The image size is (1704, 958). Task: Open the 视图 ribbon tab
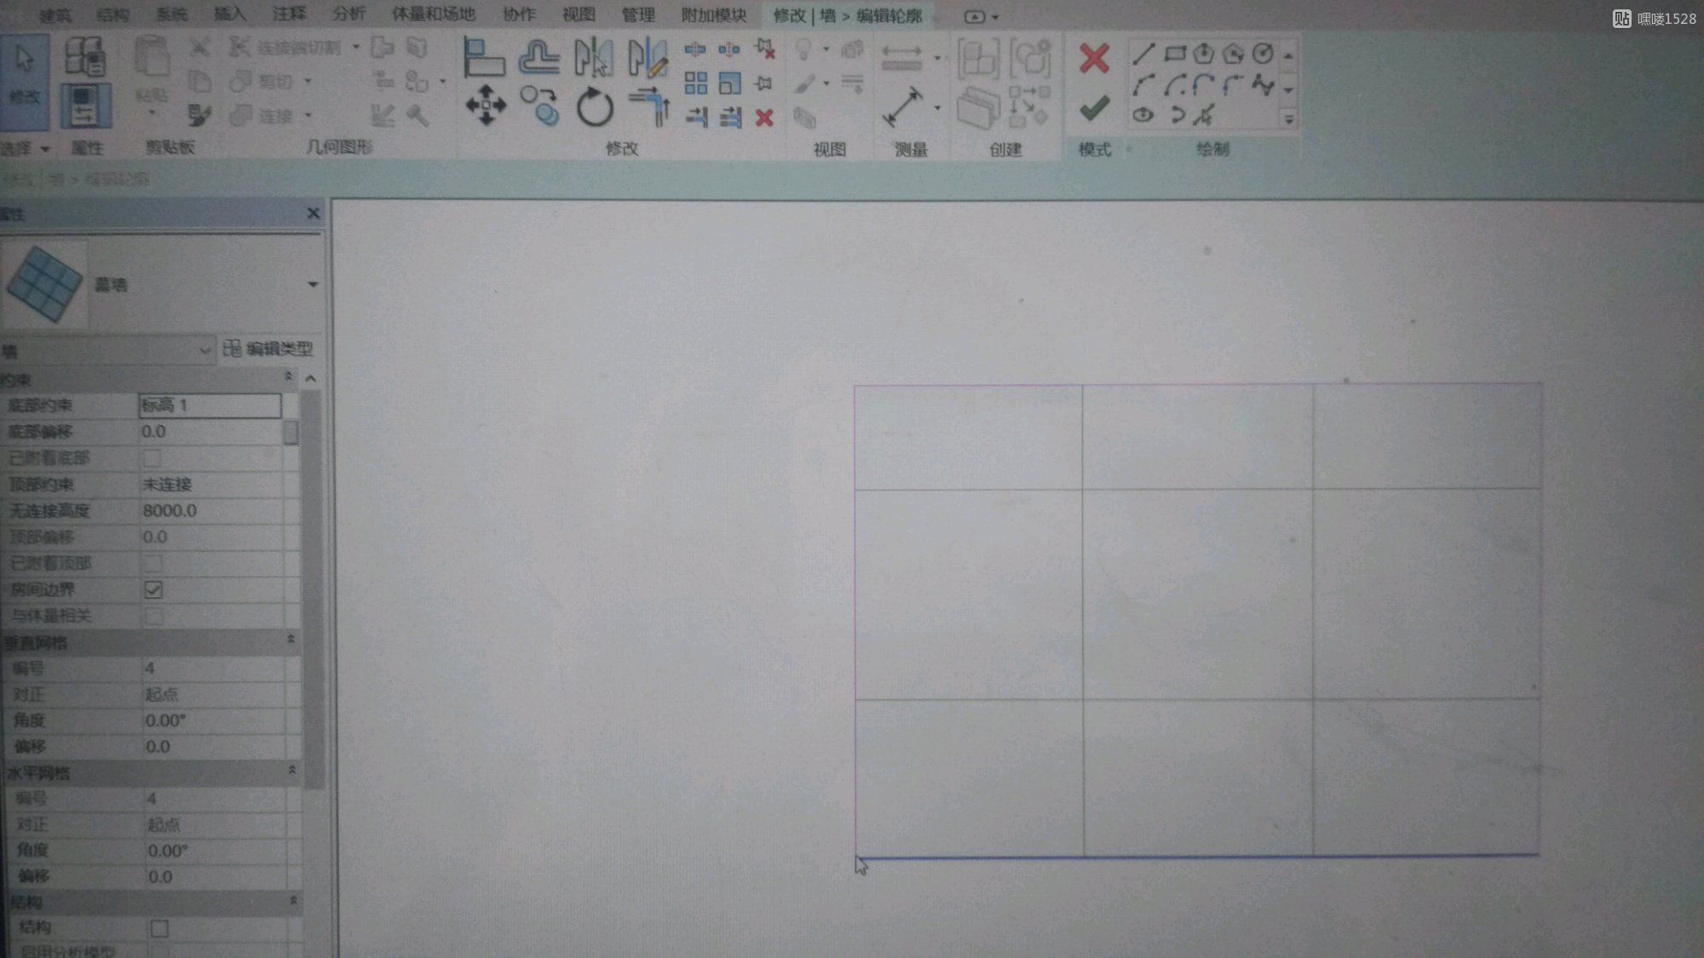579,14
